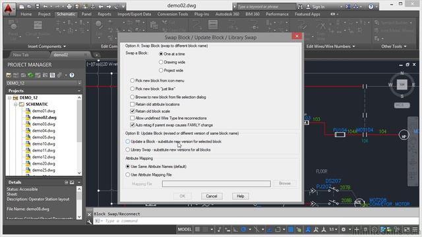Collapse the Projects section
Viewport: 422px width, 237px height.
[79, 91]
